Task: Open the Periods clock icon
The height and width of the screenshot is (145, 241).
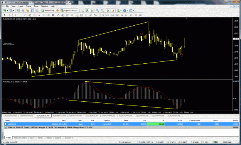Action: pos(125,11)
